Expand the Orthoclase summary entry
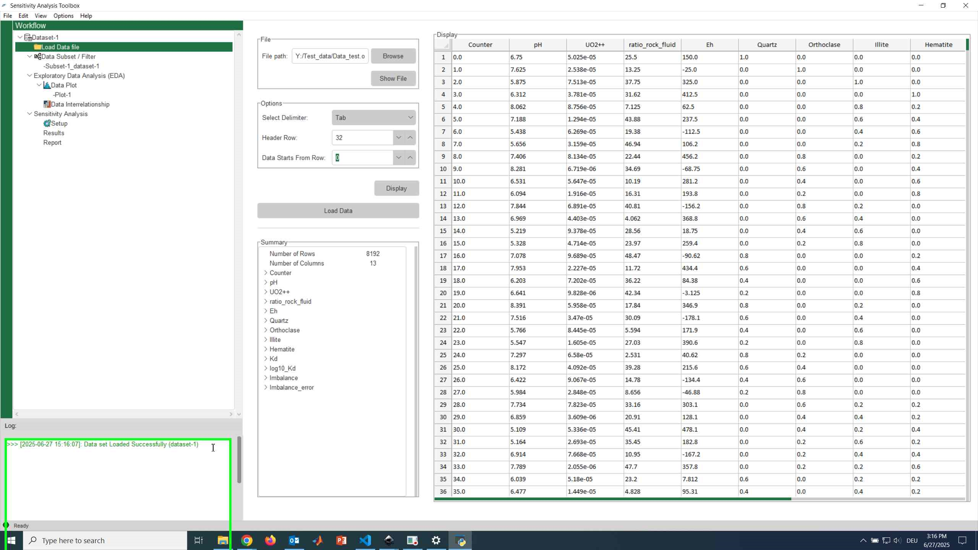The width and height of the screenshot is (978, 550). click(x=266, y=330)
